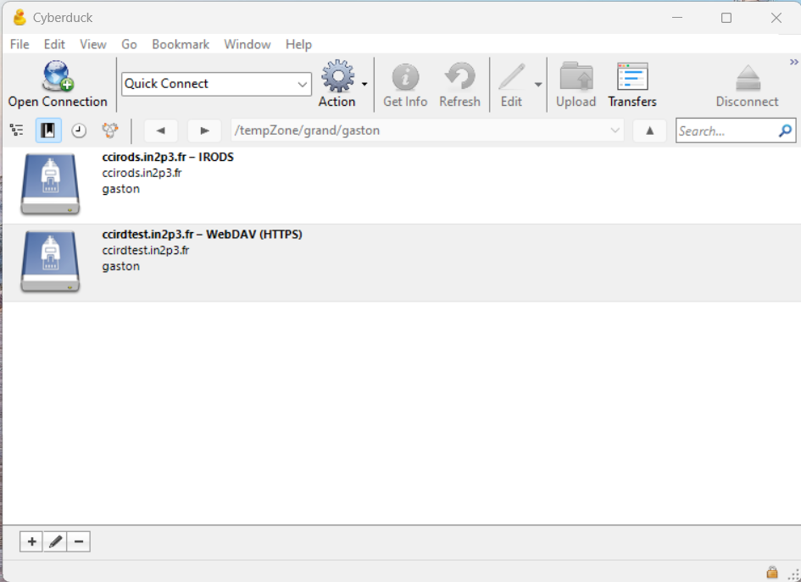Screen dimensions: 801x582
Task: Click the search magnifier icon
Action: coord(785,131)
